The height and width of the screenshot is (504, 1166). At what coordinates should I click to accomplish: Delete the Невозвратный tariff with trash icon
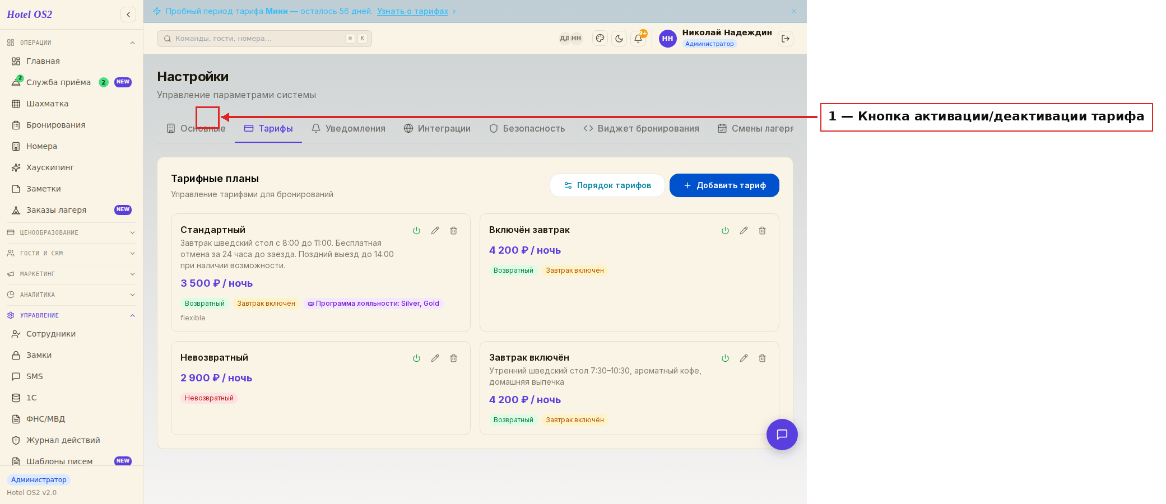pos(453,358)
